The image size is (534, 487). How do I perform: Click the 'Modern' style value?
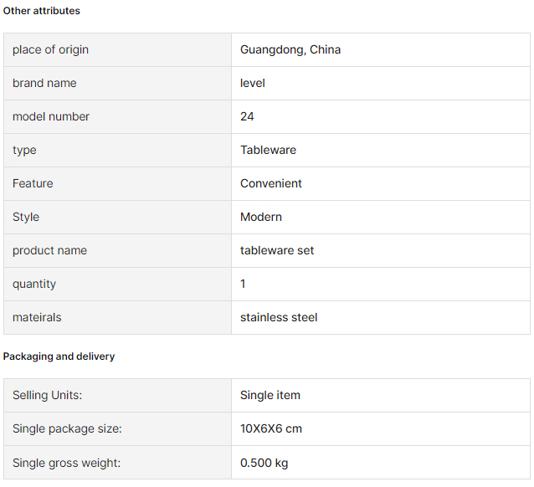pos(261,217)
